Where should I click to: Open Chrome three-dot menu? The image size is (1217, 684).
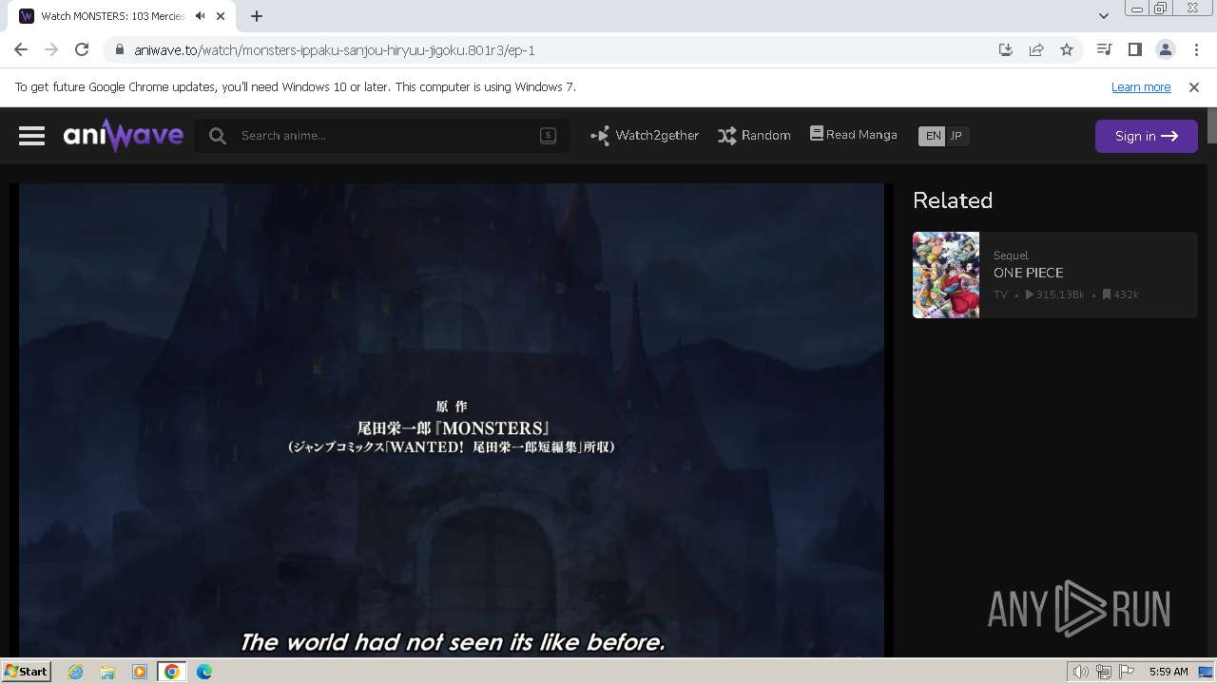pyautogui.click(x=1196, y=49)
